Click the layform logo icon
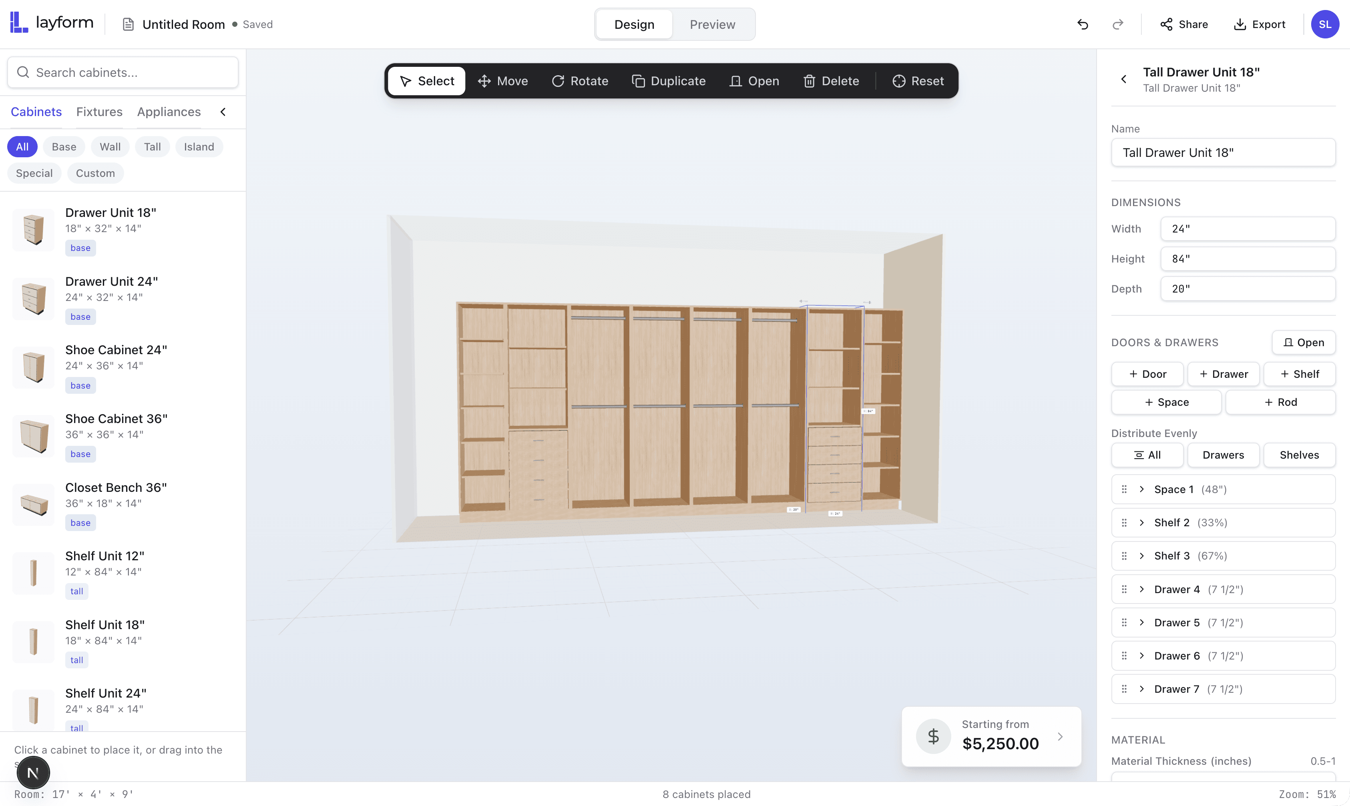The width and height of the screenshot is (1350, 806). tap(19, 23)
